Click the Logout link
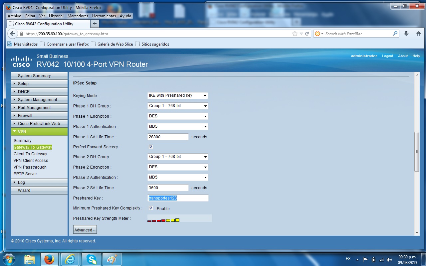The image size is (426, 266). pos(387,56)
